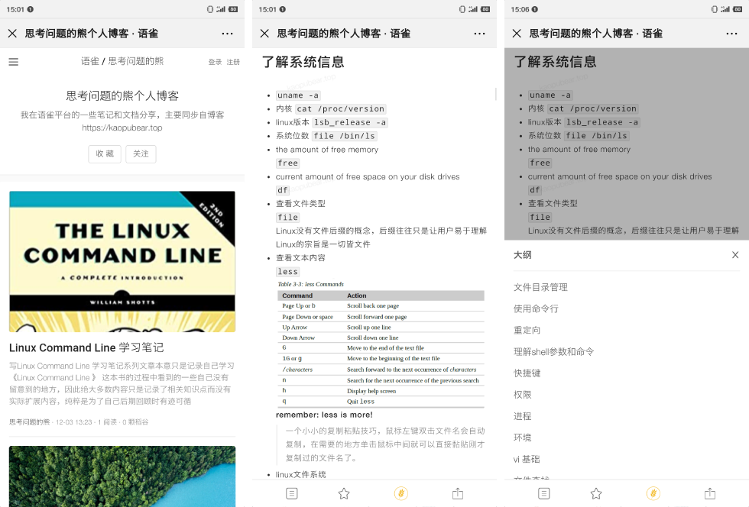
Task: Open the hamburger menu on the blog home
Action: click(x=14, y=62)
